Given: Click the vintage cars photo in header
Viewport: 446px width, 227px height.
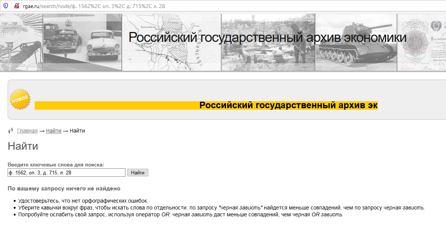Looking at the screenshot, I should (x=82, y=42).
